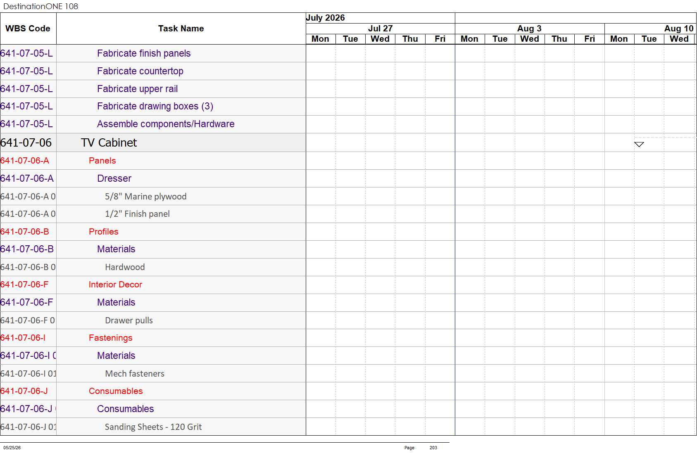This screenshot has width=697, height=453.
Task: Select the Task Name column header
Action: [x=181, y=28]
